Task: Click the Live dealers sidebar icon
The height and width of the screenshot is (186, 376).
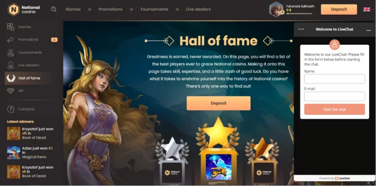Action: [10, 65]
